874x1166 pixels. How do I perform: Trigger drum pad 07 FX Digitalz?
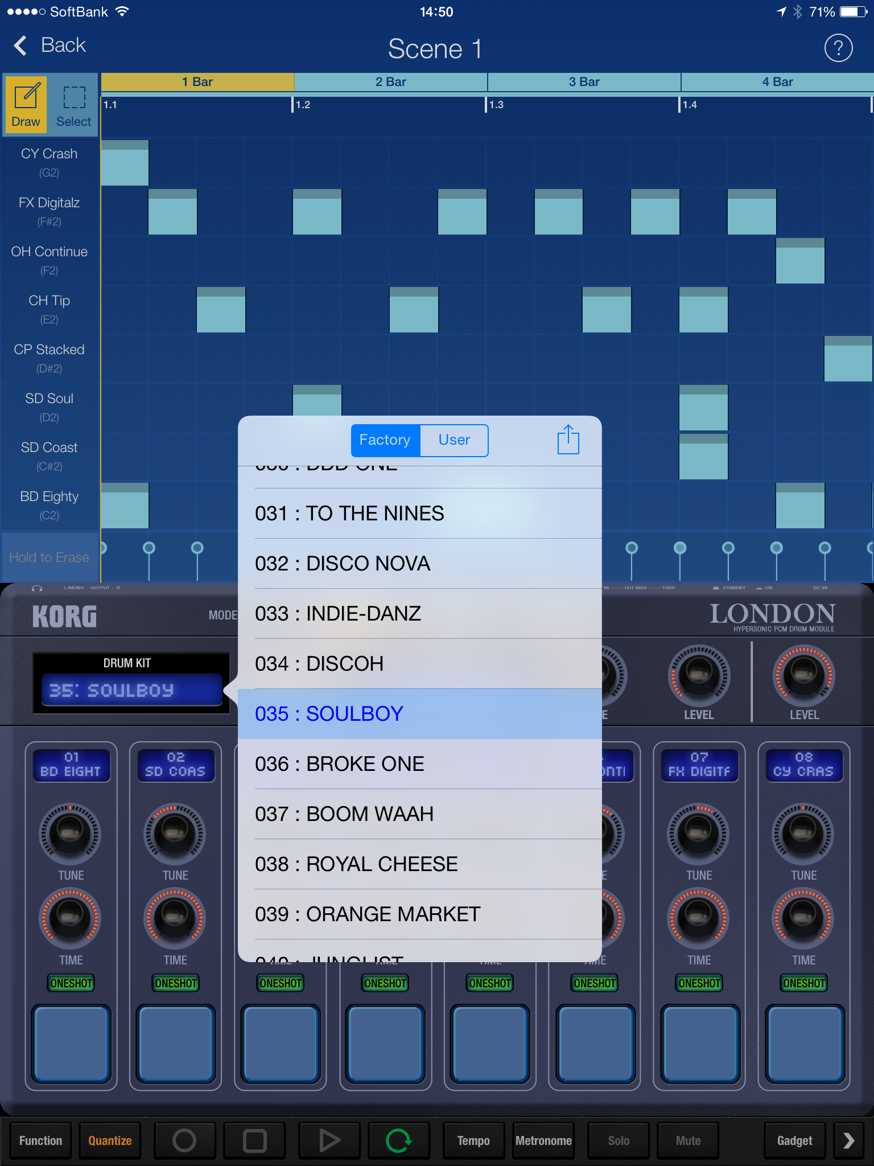pyautogui.click(x=699, y=1044)
